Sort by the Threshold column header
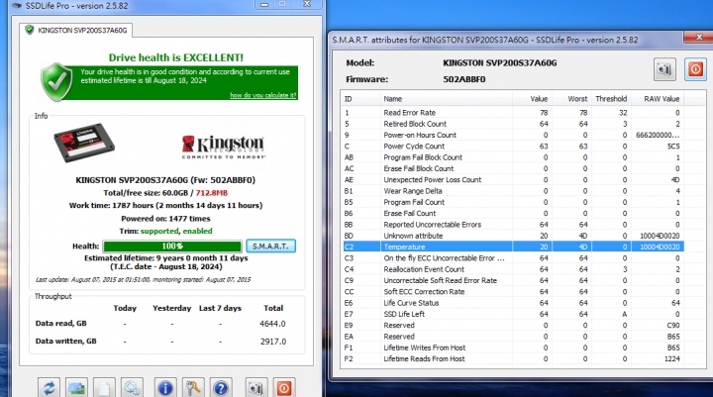 610,99
